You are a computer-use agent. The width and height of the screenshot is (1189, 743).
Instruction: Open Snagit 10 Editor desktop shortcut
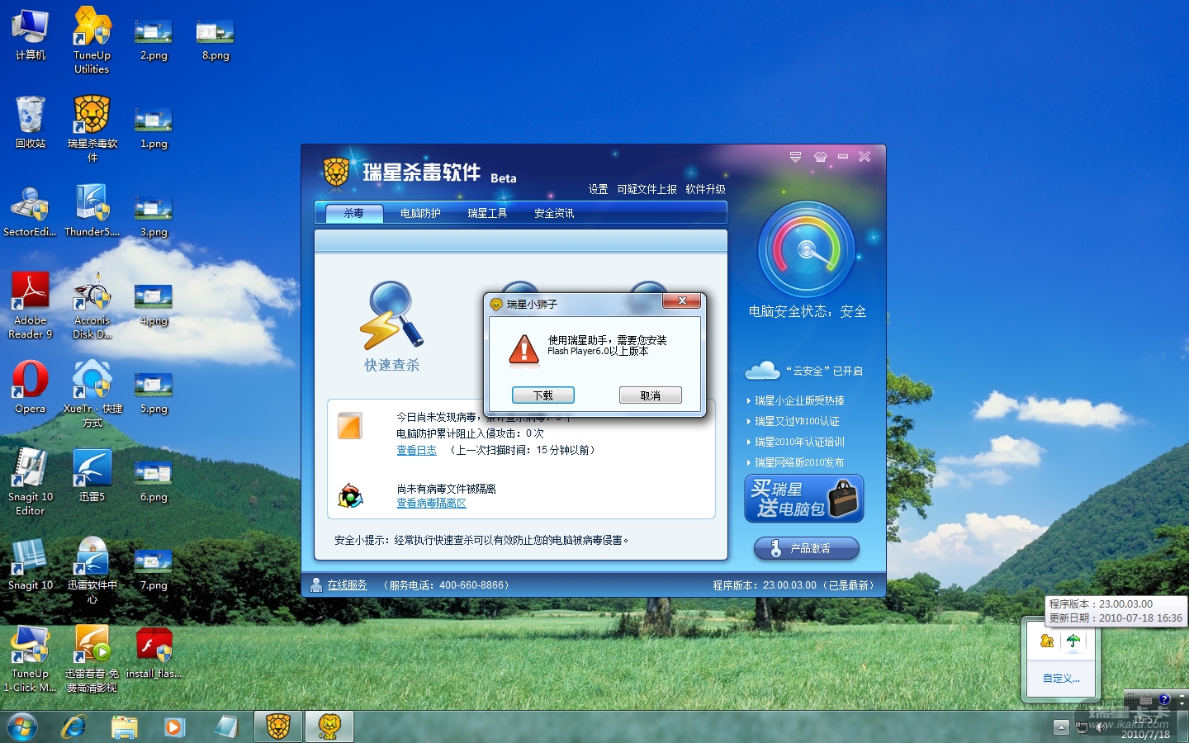(x=31, y=482)
